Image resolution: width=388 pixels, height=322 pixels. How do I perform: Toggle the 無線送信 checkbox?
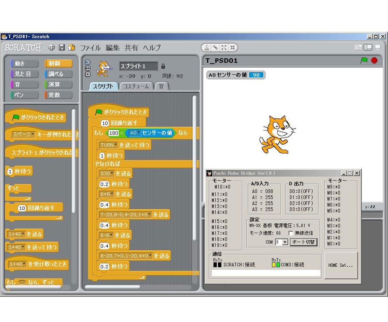pos(291,233)
